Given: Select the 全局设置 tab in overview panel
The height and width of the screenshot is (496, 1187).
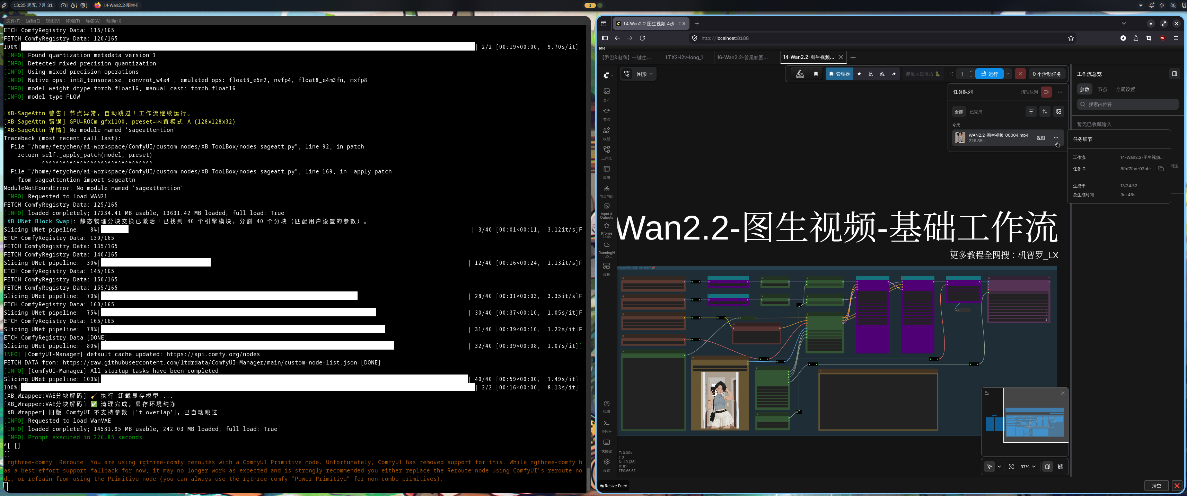Looking at the screenshot, I should click(1125, 89).
